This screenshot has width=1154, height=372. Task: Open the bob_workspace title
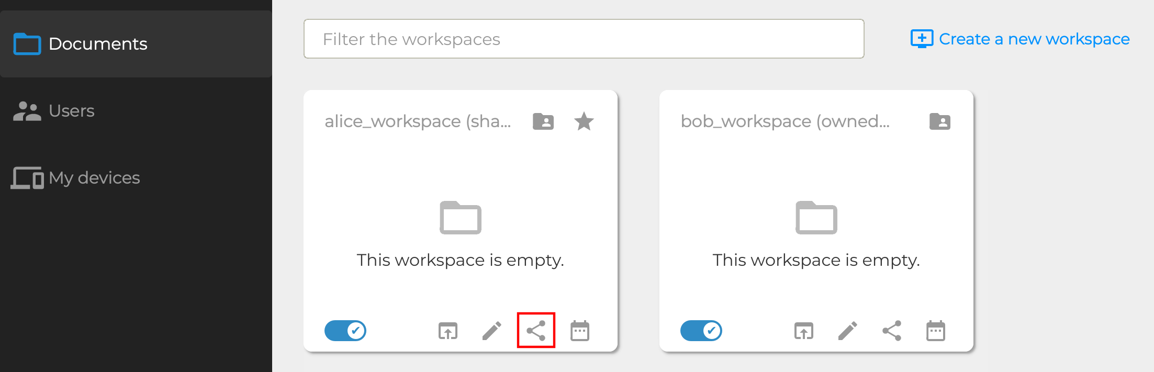(x=785, y=121)
